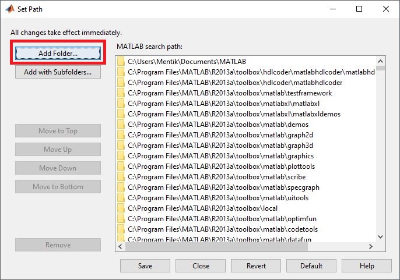This screenshot has height=280, width=400.
Task: Revert path changes
Action: pos(256,265)
